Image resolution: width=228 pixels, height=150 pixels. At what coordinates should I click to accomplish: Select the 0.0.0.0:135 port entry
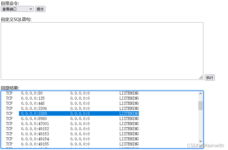click(x=33, y=98)
